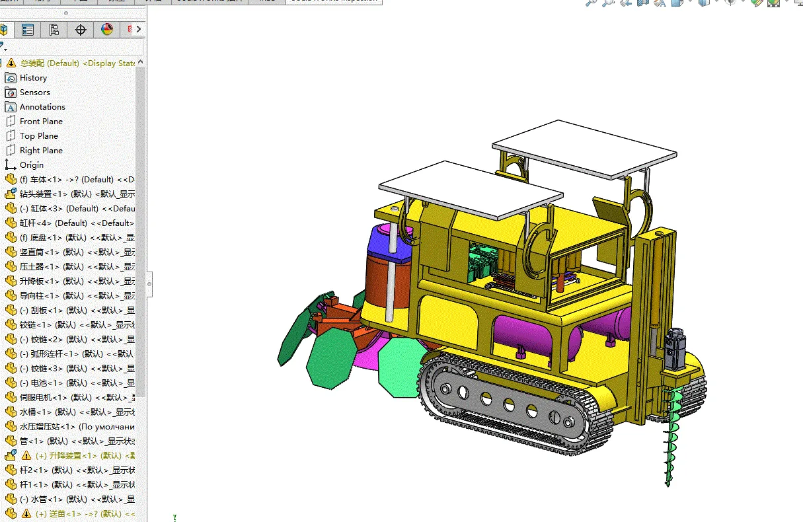Select the Origin icon in the tree
The height and width of the screenshot is (522, 803).
tap(10, 165)
